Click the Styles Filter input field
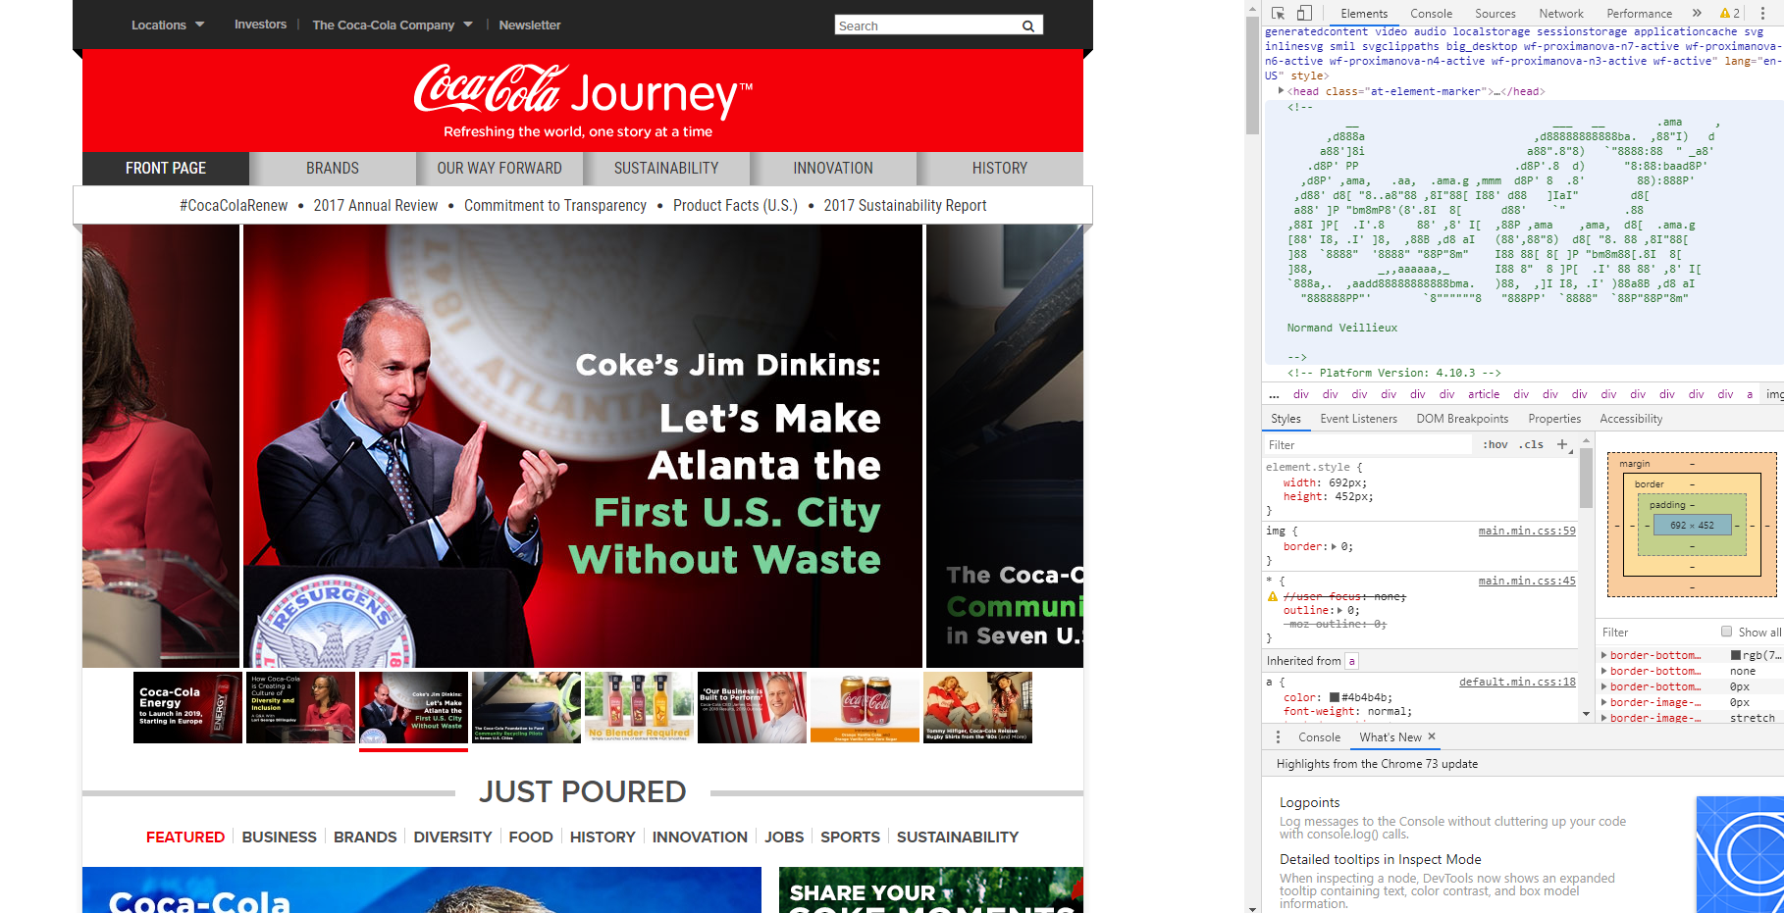 click(1368, 445)
